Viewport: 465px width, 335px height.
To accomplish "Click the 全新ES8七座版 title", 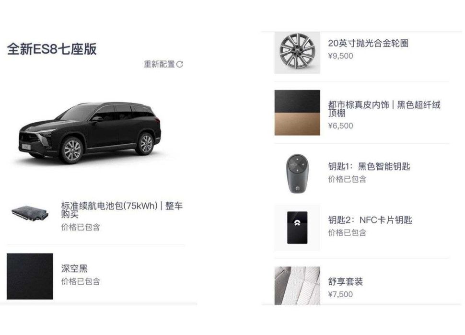I will pos(52,49).
